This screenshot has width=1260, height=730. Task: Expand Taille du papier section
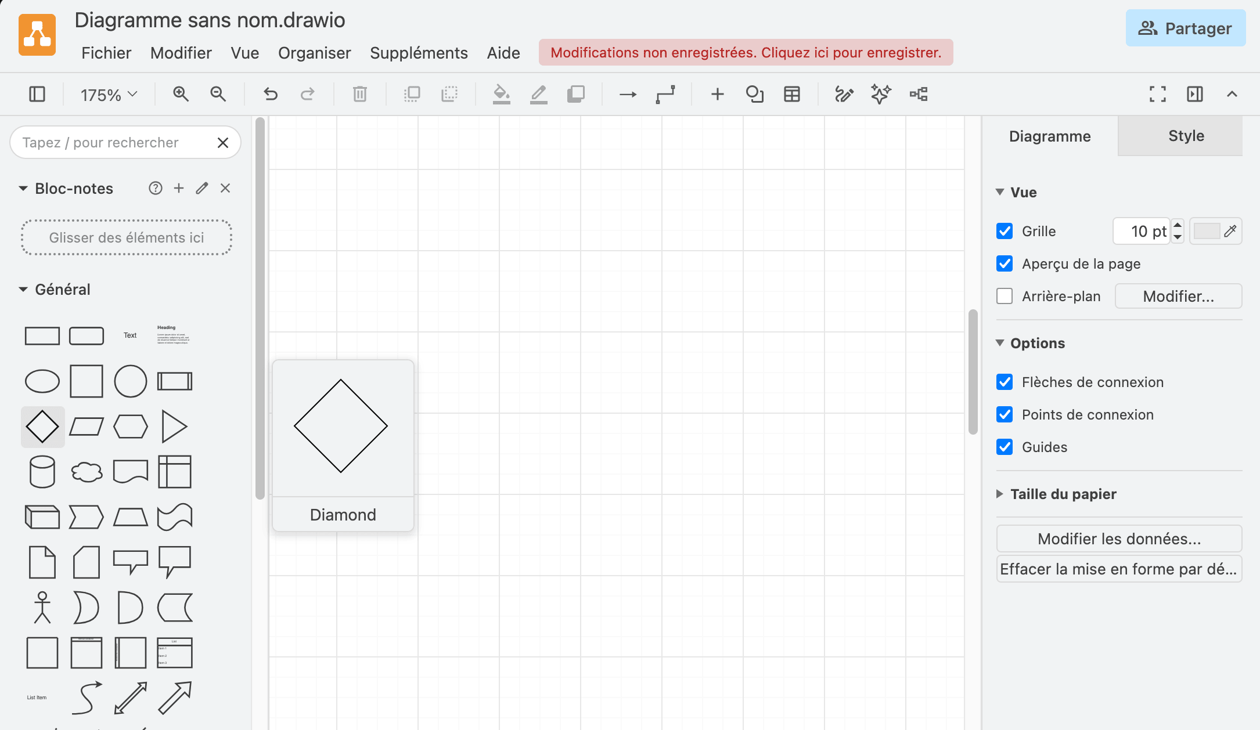[x=1000, y=494]
